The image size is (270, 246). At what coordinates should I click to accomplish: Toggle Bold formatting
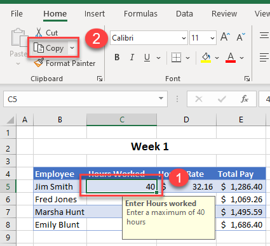click(117, 57)
